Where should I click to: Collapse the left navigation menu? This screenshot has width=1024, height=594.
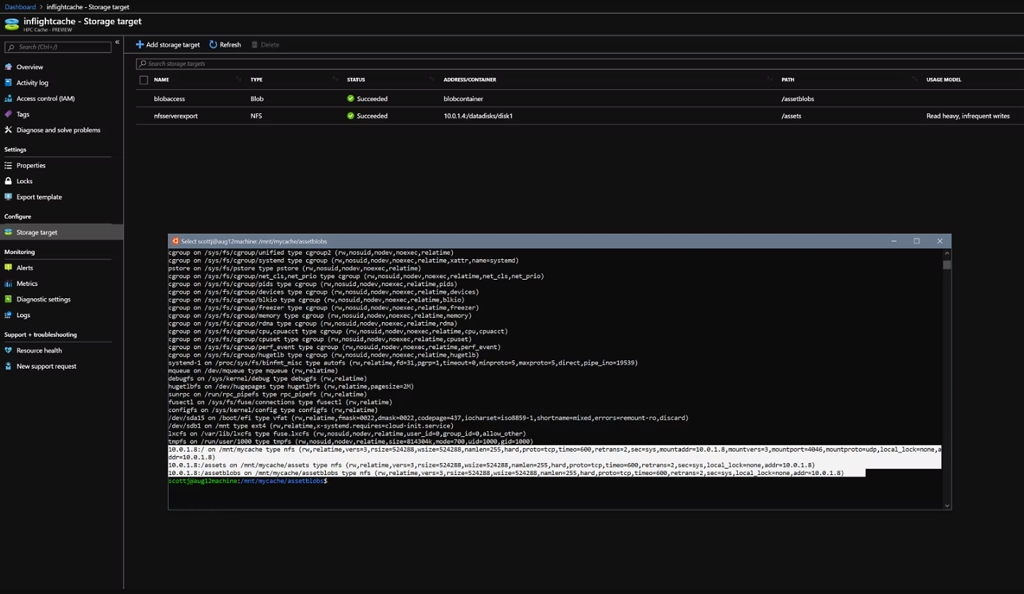118,42
